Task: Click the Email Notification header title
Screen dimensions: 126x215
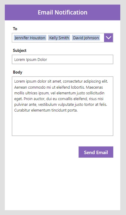Action: coord(63,12)
